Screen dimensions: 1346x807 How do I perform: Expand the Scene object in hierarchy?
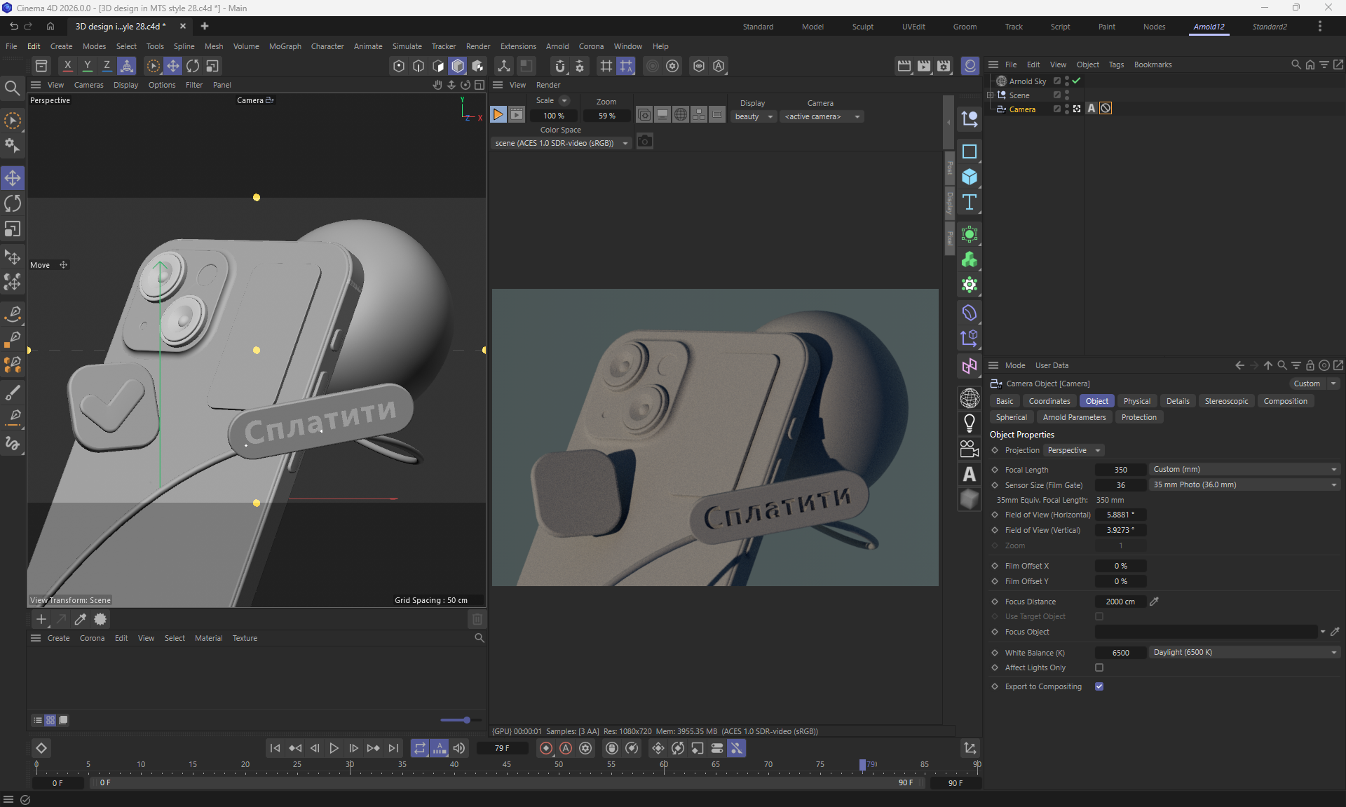[991, 95]
